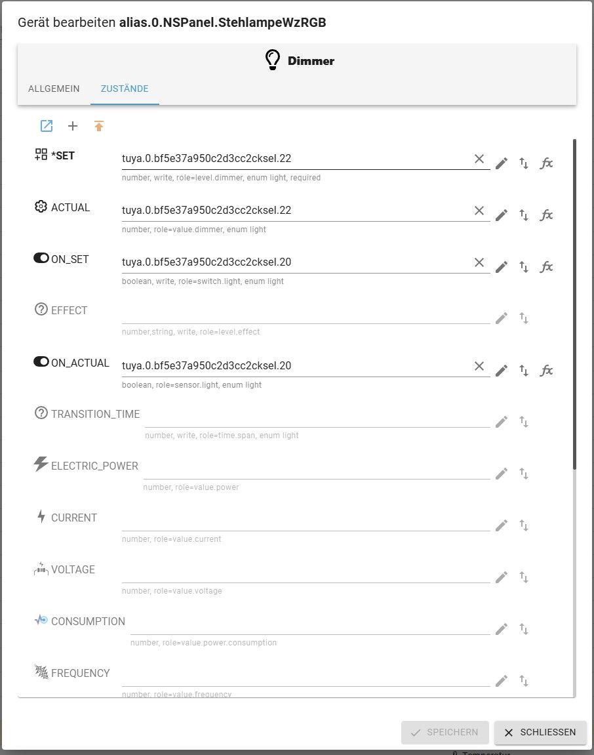Click the pencil icon in the *SET row

pos(502,163)
